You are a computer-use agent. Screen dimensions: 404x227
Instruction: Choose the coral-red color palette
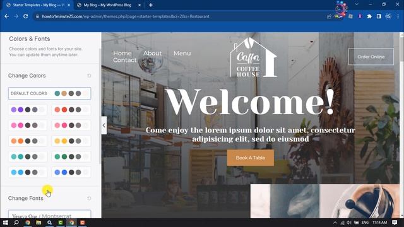[71, 110]
